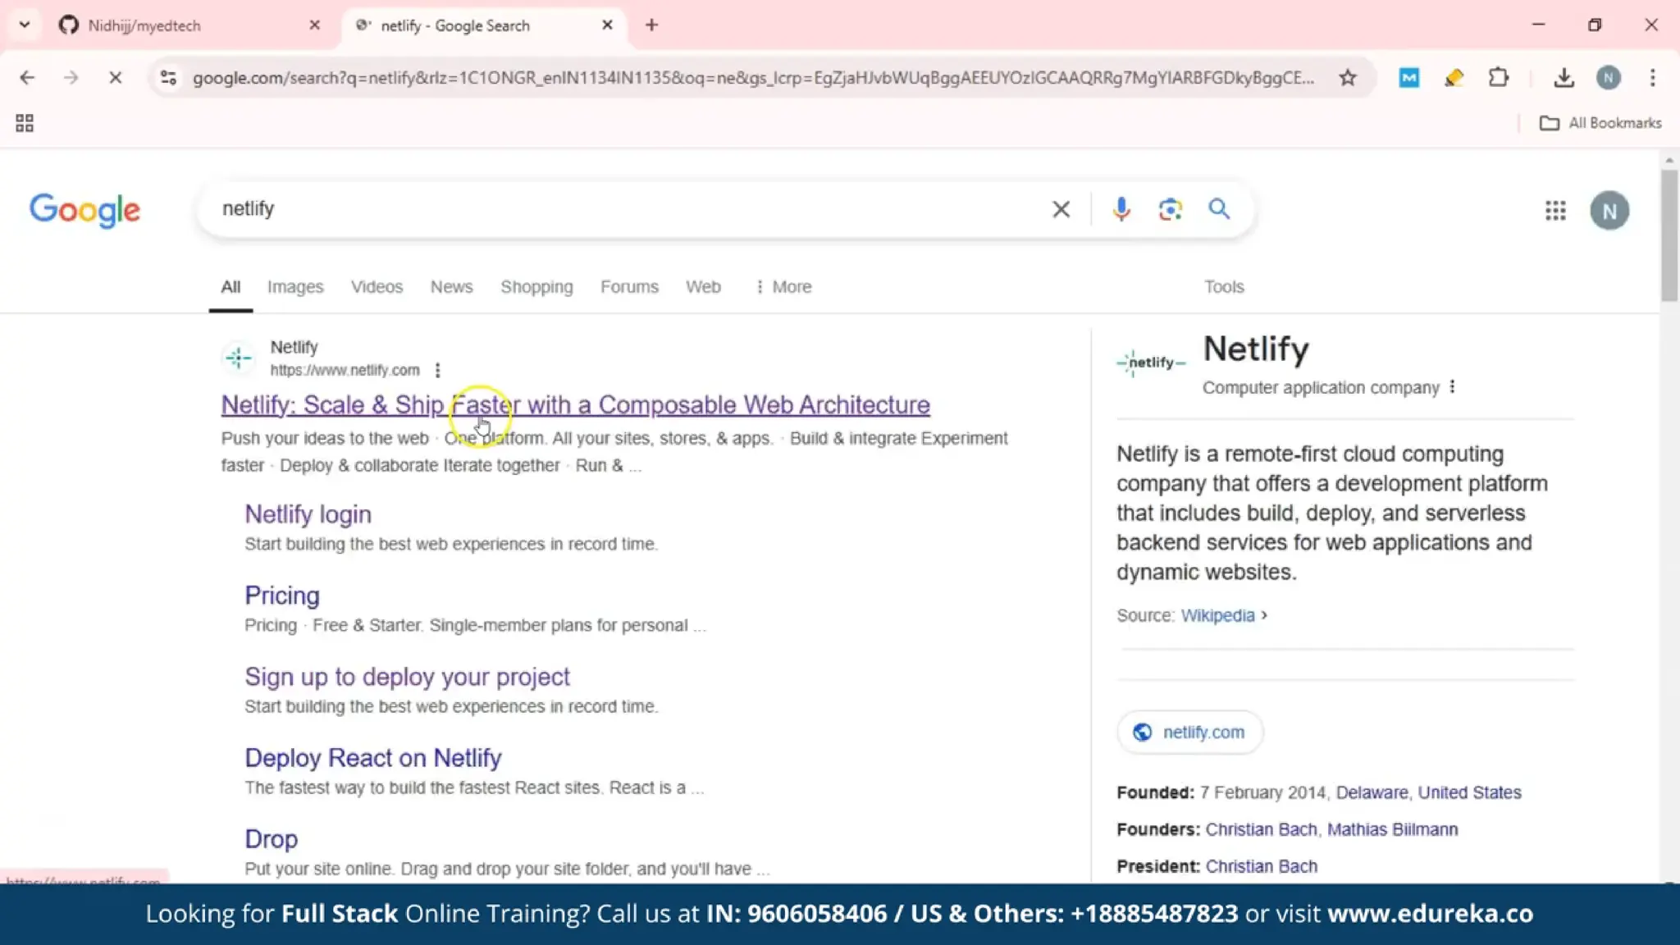Open the Google apps grid
Screen dimensions: 1680x945
1555,211
